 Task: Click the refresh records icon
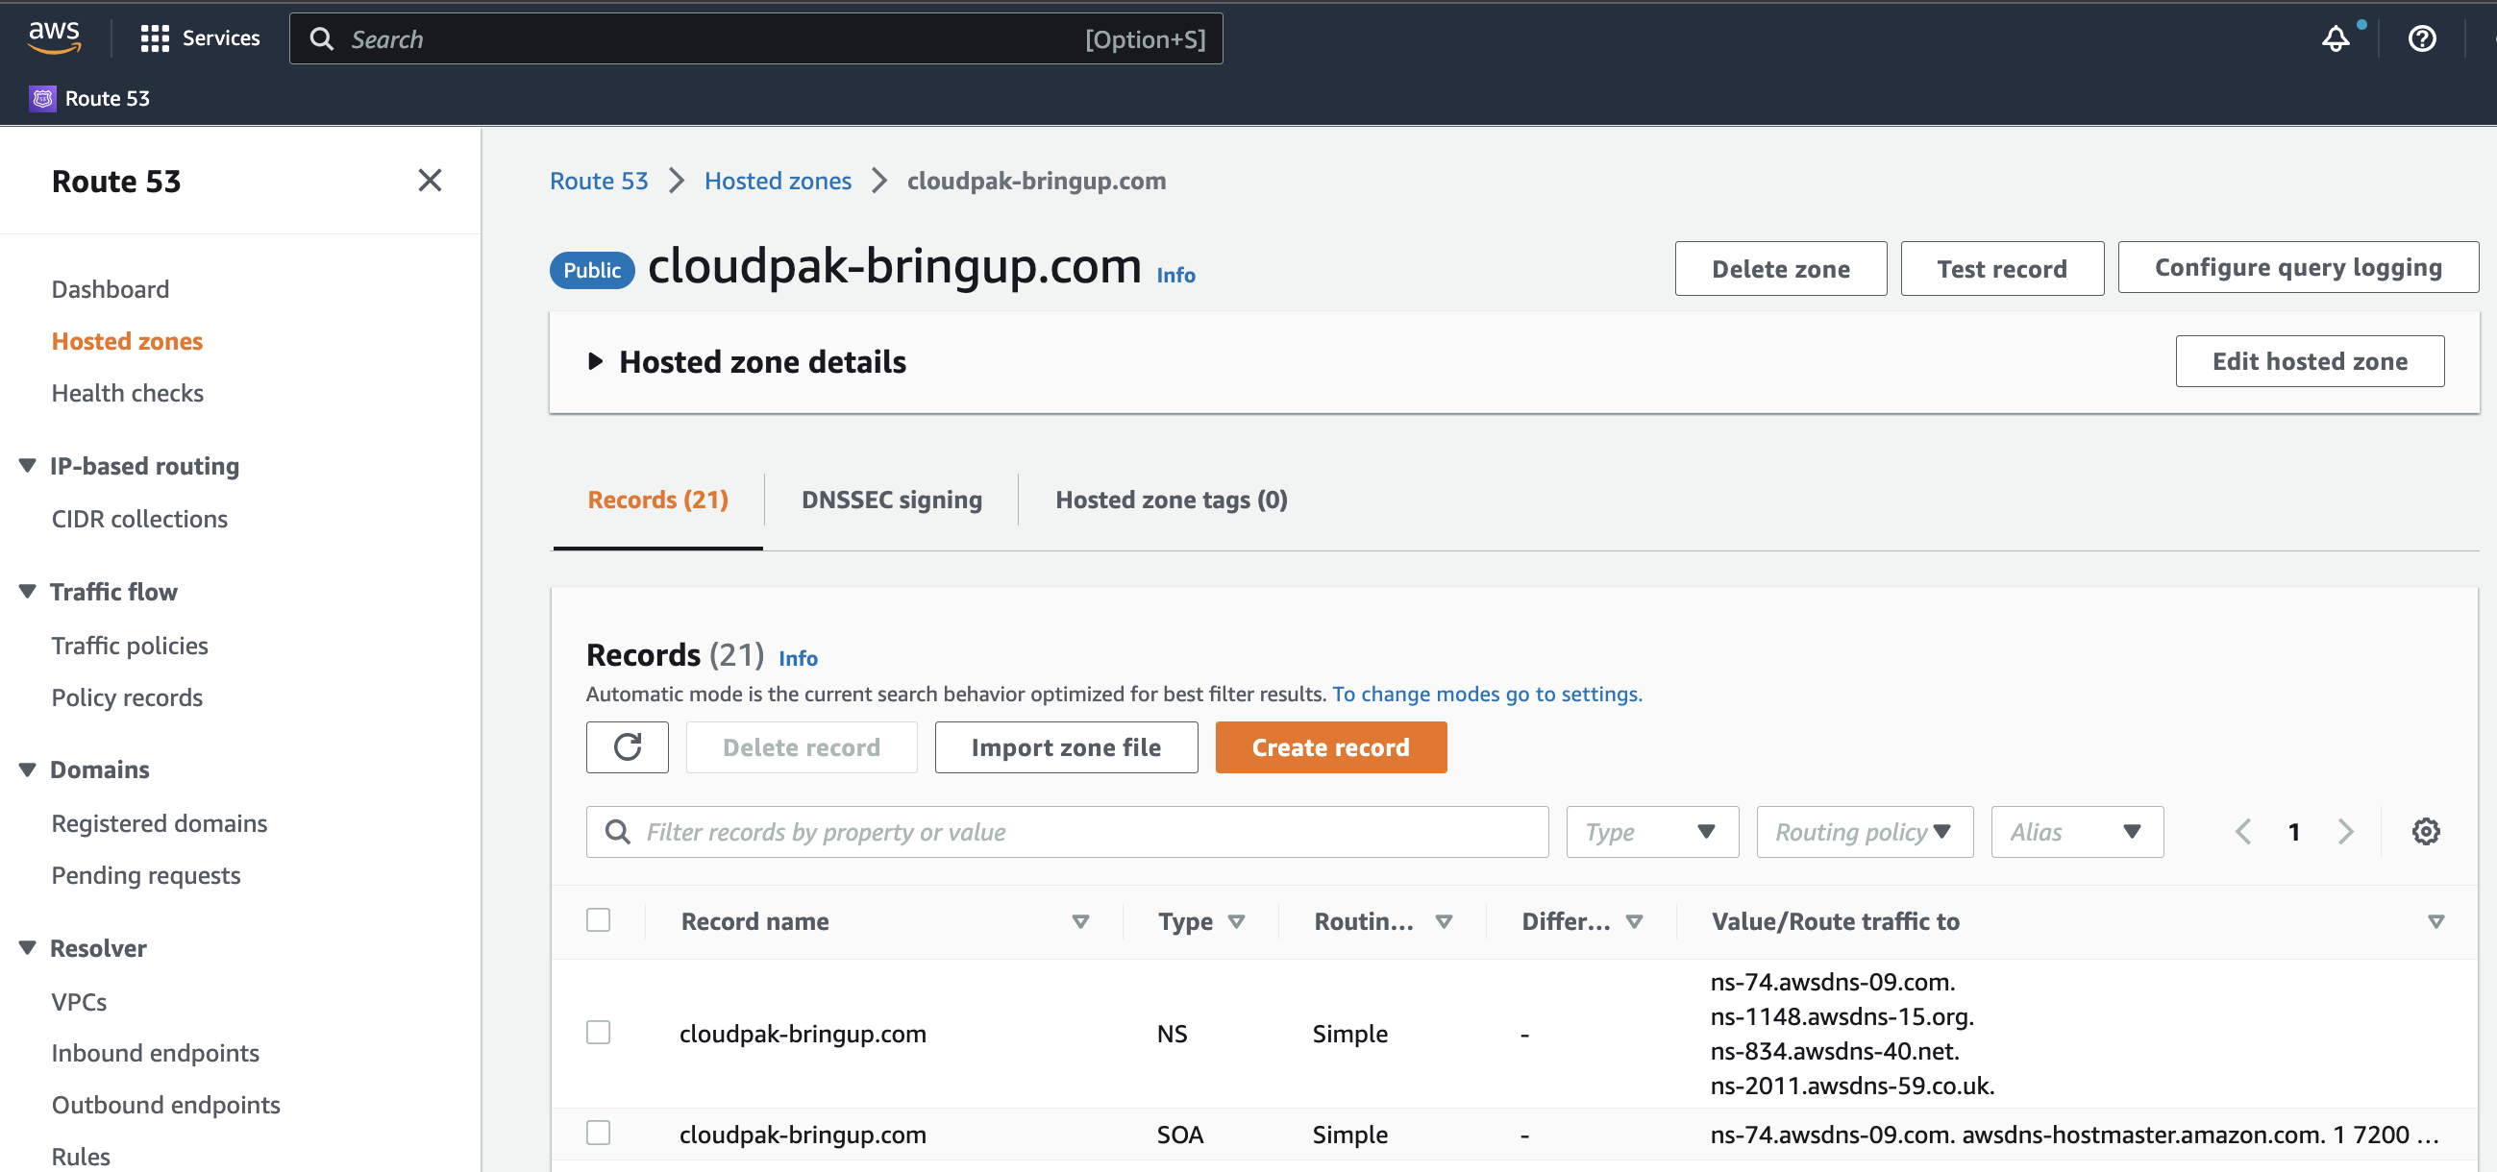click(626, 746)
